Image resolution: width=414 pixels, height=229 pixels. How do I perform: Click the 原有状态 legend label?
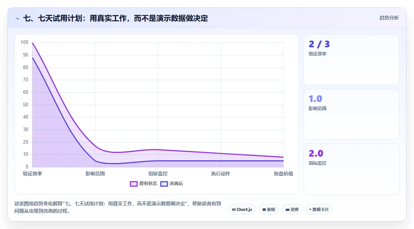148,184
